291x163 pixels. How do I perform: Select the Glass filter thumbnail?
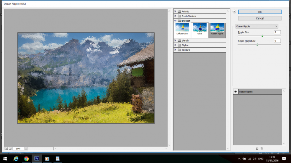[200, 30]
